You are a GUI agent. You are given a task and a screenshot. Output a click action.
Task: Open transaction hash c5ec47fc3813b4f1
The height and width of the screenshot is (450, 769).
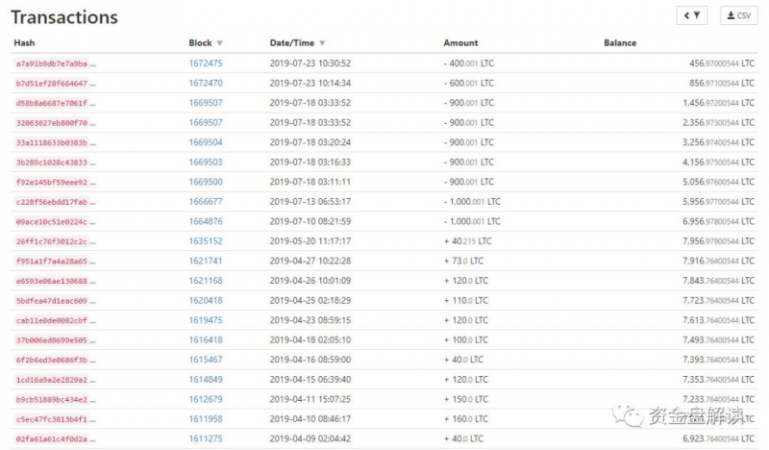pyautogui.click(x=52, y=419)
